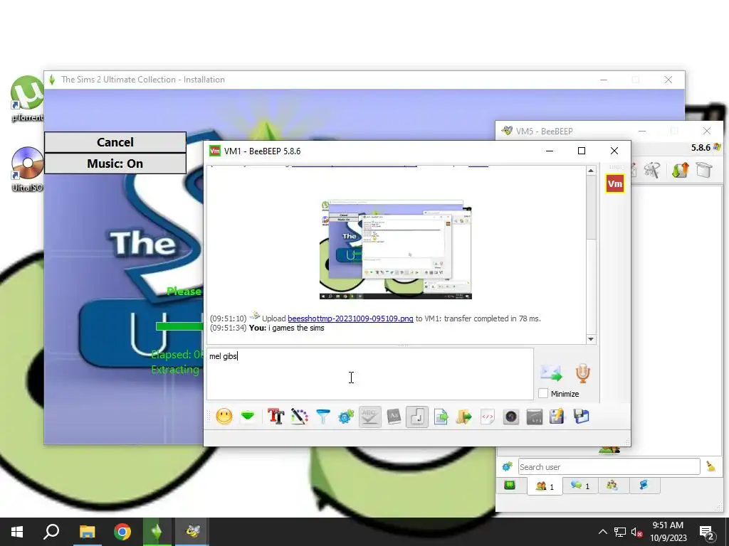Open chat settings gears icon in toolbar

click(x=346, y=417)
